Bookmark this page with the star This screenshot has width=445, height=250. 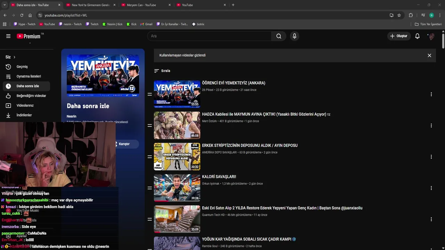pos(399,15)
